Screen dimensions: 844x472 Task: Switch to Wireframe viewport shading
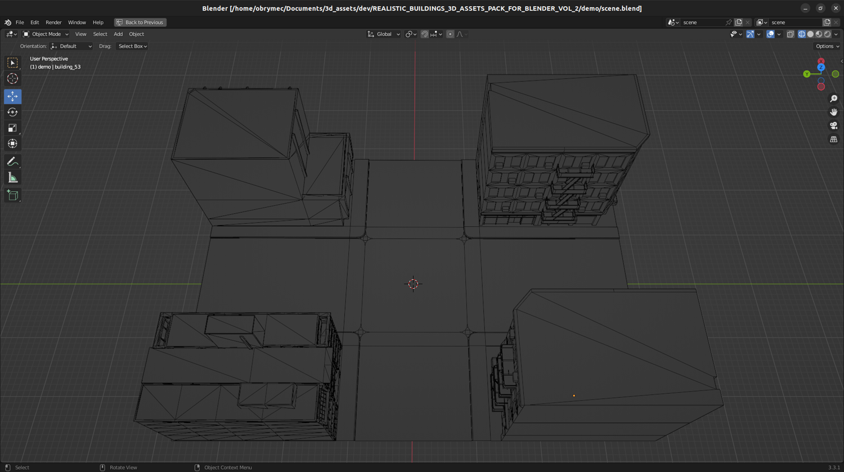(802, 34)
